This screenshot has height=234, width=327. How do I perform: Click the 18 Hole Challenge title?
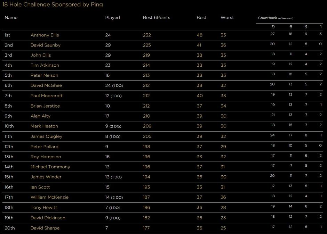(x=53, y=5)
